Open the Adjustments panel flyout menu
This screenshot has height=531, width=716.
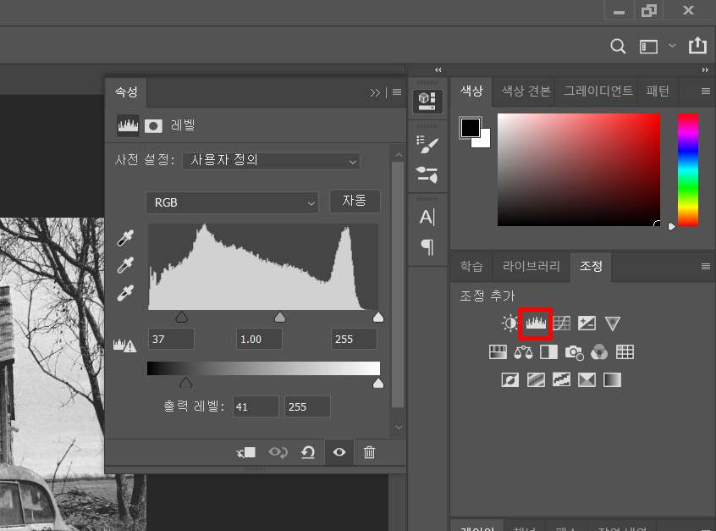(x=706, y=267)
